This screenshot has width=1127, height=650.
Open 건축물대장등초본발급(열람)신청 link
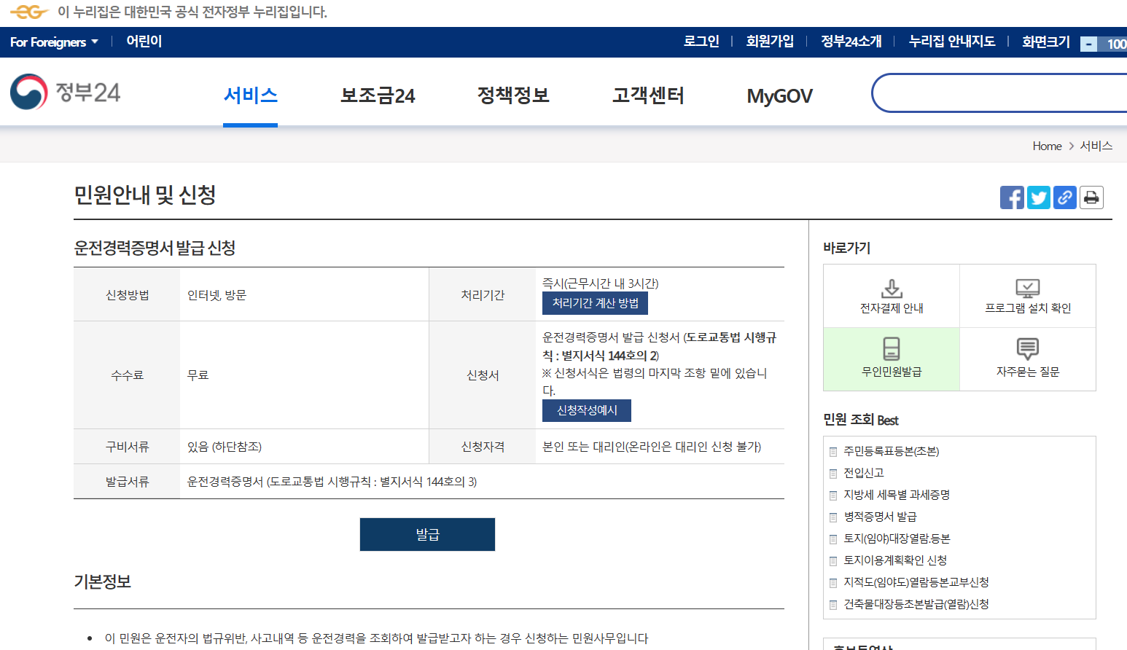pyautogui.click(x=916, y=604)
